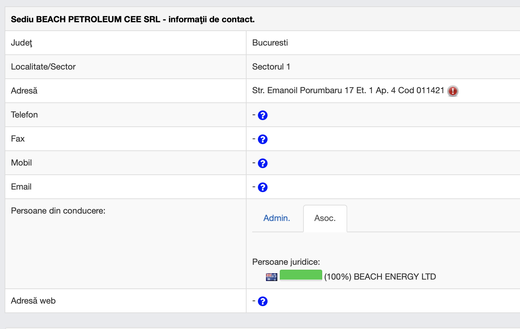Viewport: 520px width, 329px height.
Task: Click the Persoane juridice heading
Action: pyautogui.click(x=286, y=262)
